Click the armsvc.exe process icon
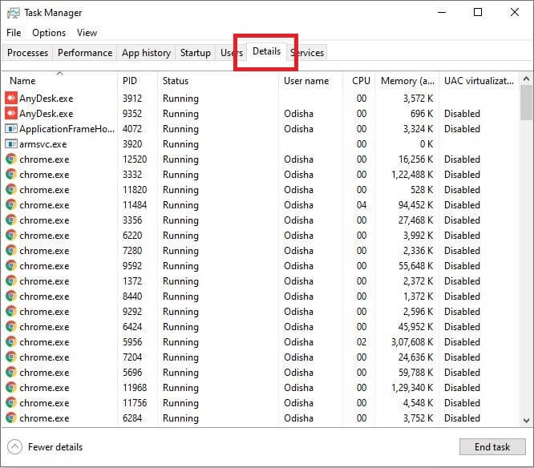The height and width of the screenshot is (468, 534). 11,144
